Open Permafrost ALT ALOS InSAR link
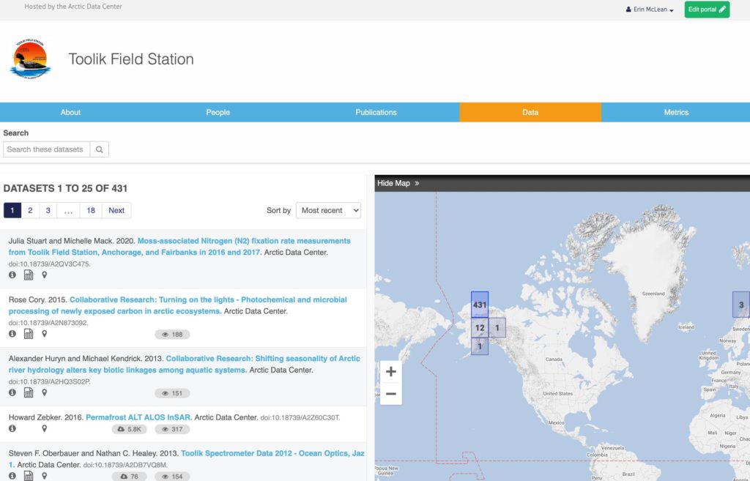Image resolution: width=750 pixels, height=481 pixels. click(138, 417)
